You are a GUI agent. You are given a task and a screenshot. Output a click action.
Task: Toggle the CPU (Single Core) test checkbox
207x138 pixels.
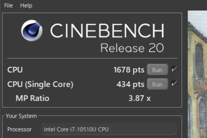coord(174,84)
